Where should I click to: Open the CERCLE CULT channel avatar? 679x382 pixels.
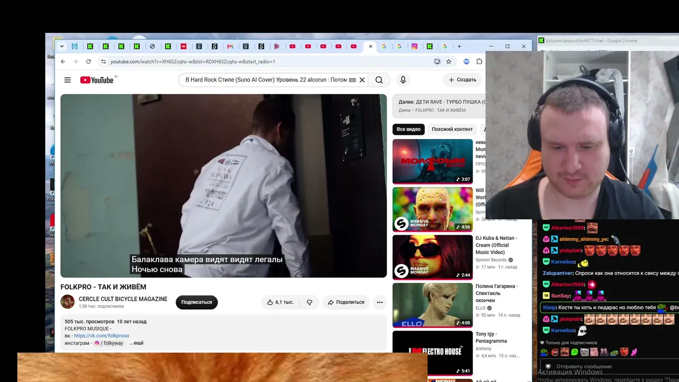coord(67,302)
